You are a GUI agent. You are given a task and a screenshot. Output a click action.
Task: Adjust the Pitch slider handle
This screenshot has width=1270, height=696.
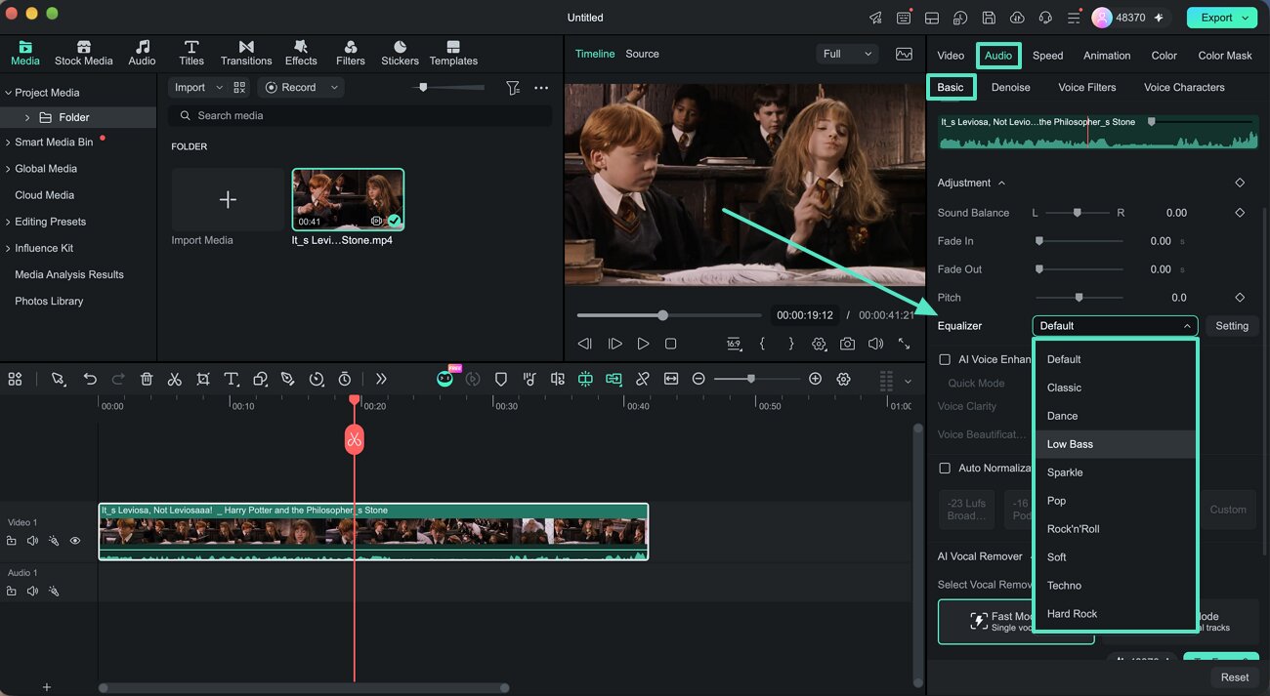pos(1079,298)
